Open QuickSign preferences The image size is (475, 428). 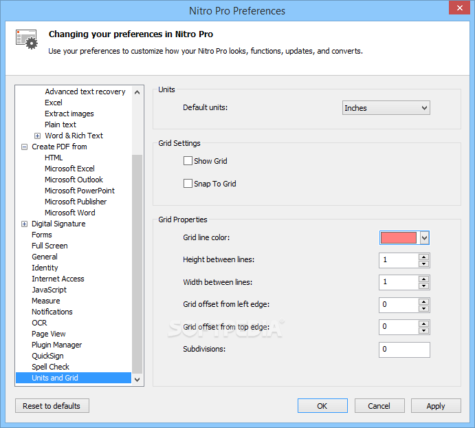click(47, 356)
